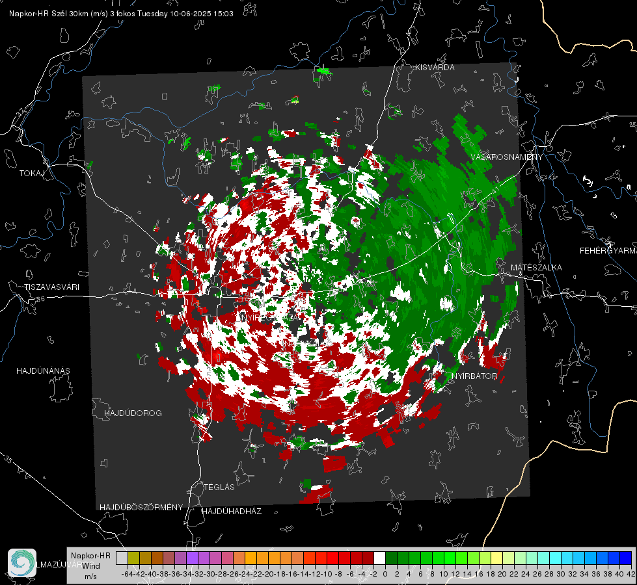Click the HAJDÚHADHÁZ city label
This screenshot has width=637, height=585.
click(232, 512)
